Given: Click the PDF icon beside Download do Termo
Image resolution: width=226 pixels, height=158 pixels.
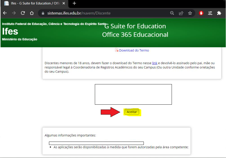Looking at the screenshot, I should tap(116, 50).
